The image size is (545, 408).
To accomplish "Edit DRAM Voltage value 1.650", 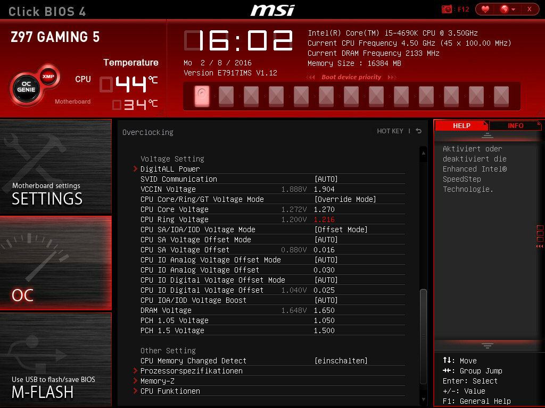I will pyautogui.click(x=324, y=310).
